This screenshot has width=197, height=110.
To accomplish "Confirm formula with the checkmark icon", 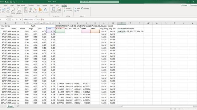I will tap(17, 20).
